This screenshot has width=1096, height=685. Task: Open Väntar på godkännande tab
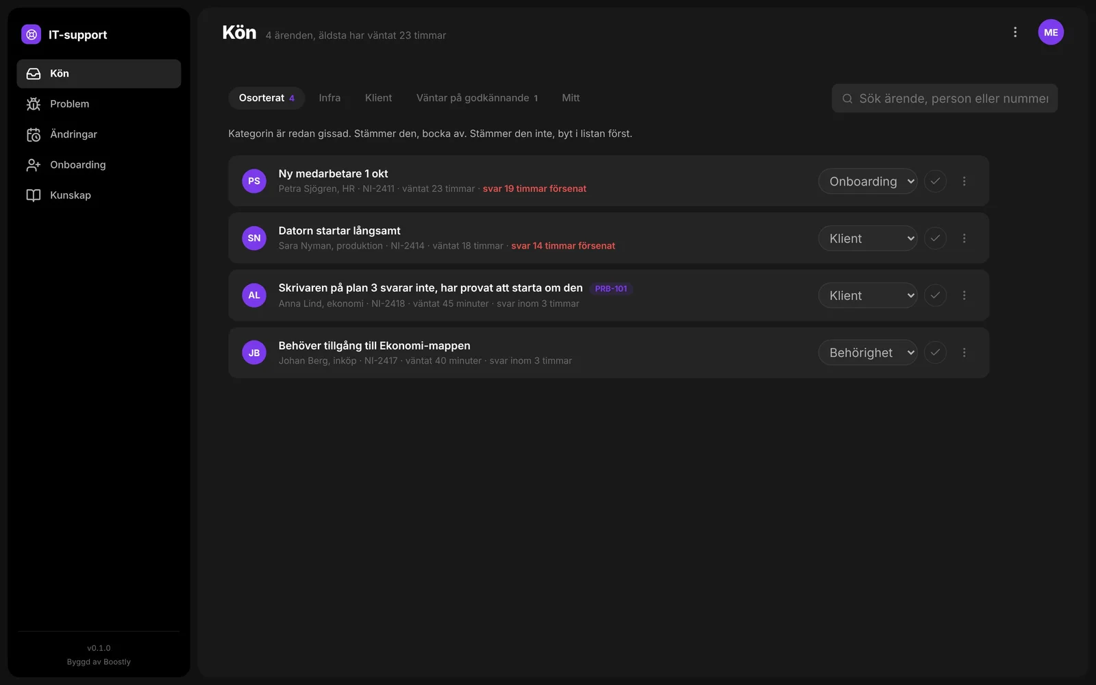point(477,98)
